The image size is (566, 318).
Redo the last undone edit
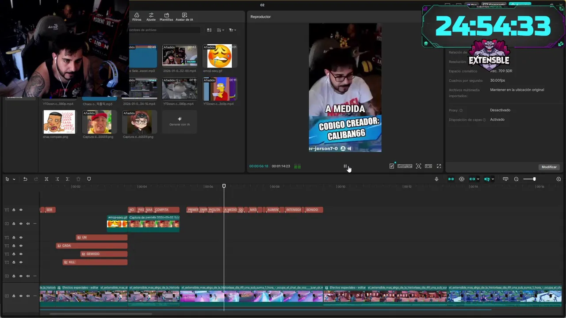(36, 179)
